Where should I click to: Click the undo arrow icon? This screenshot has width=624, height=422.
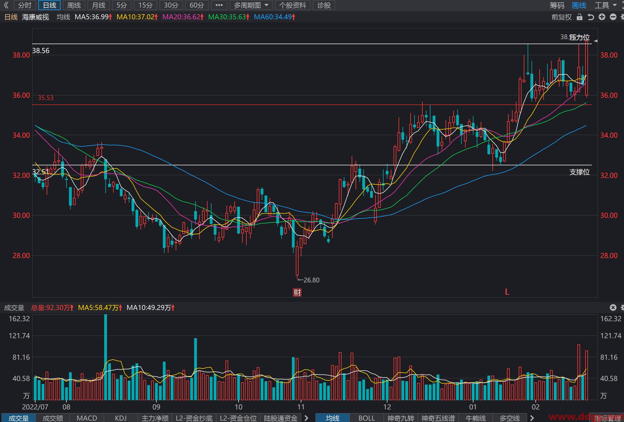coord(591,17)
